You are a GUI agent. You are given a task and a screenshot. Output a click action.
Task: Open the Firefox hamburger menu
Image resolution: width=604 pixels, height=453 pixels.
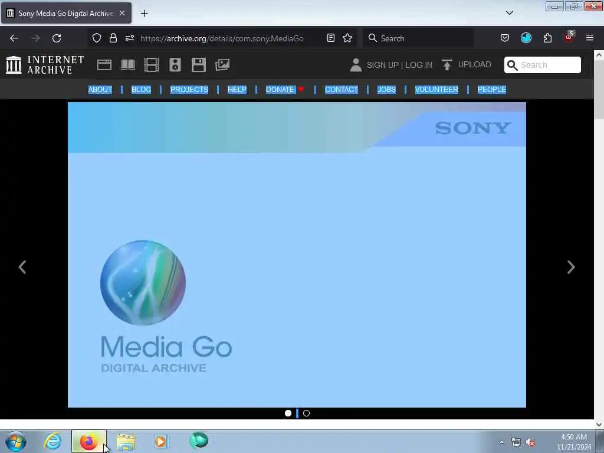pyautogui.click(x=590, y=38)
